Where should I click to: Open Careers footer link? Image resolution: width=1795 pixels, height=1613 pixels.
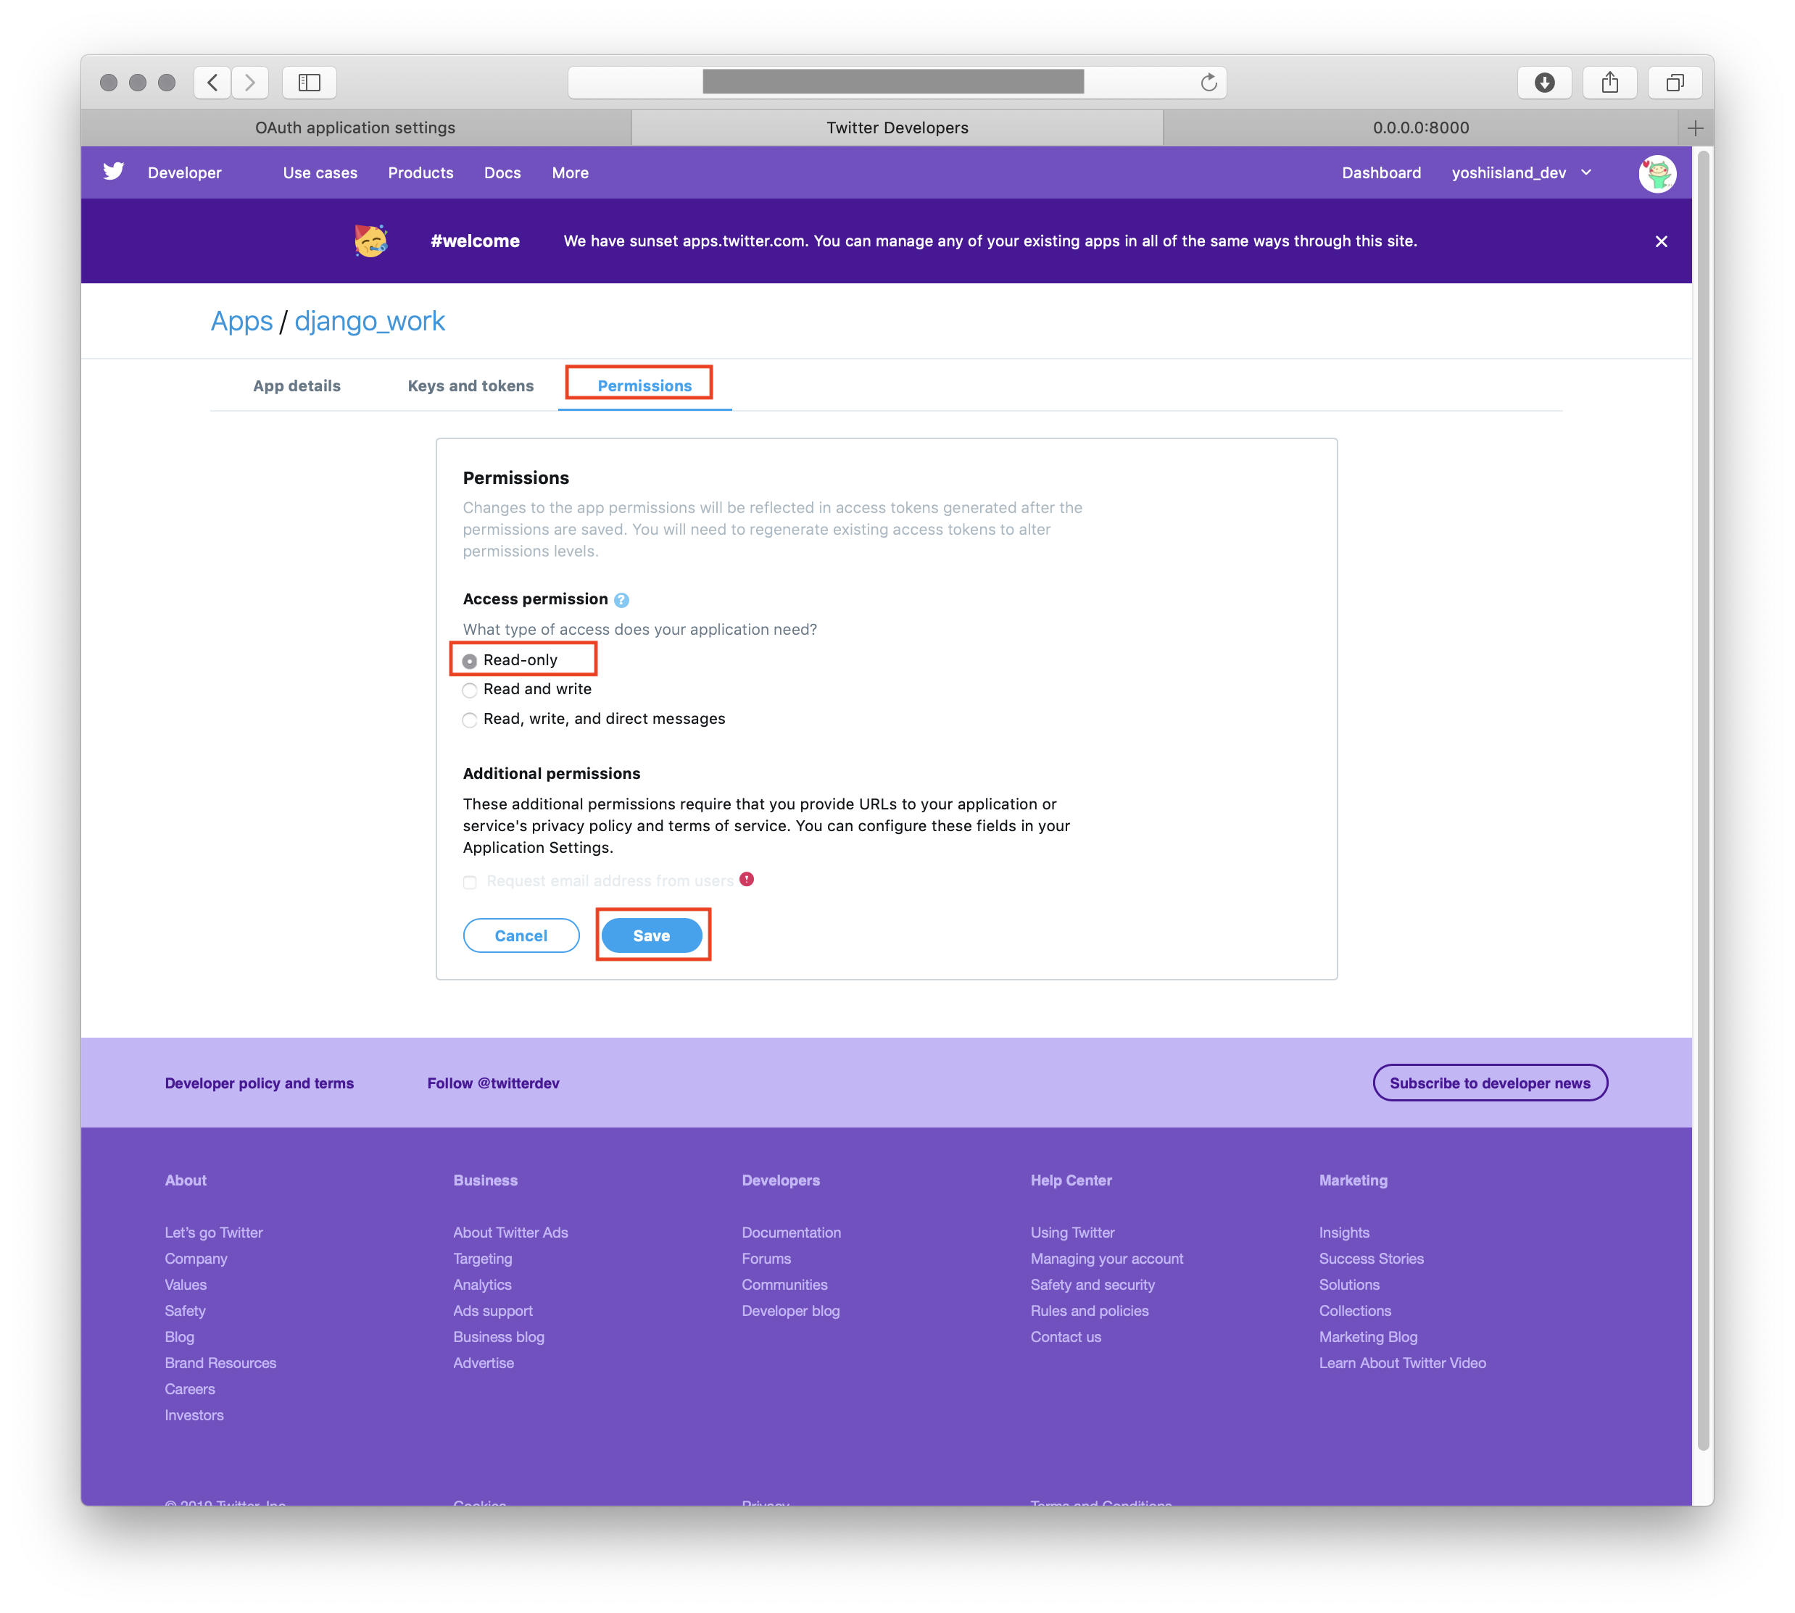pyautogui.click(x=190, y=1389)
